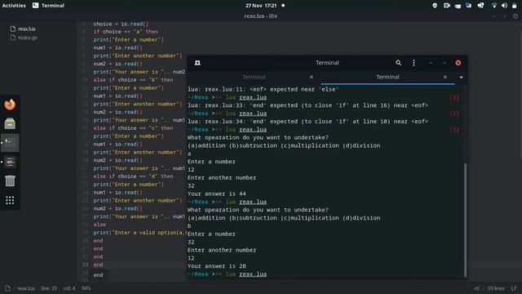522x294 pixels.
Task: Click the blue screens tray icon
Action: click(x=469, y=6)
